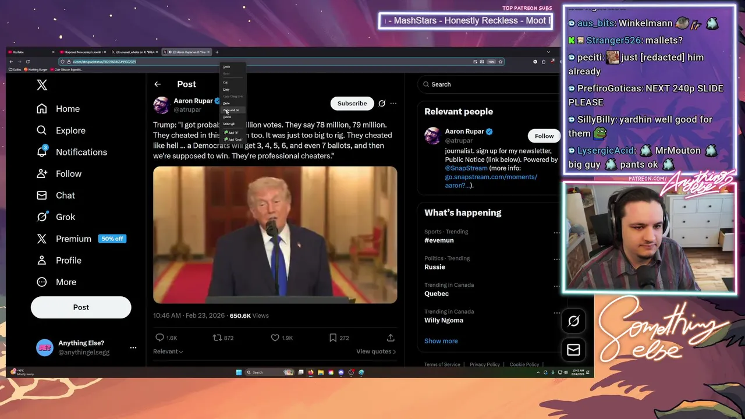The image size is (745, 419).
Task: Click Show more under What's happening
Action: [x=441, y=341]
